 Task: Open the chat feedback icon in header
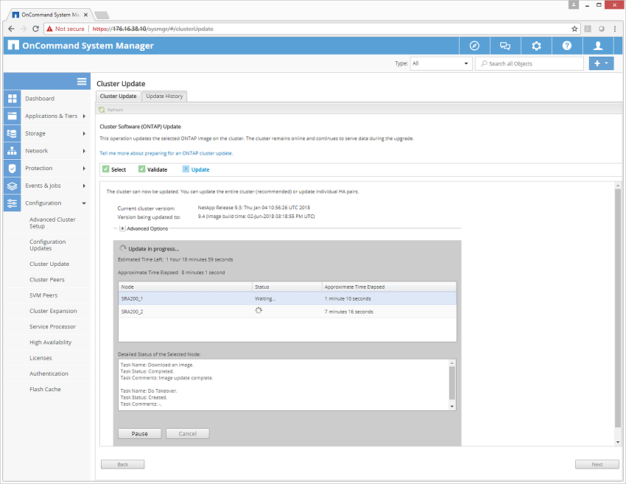(x=505, y=46)
